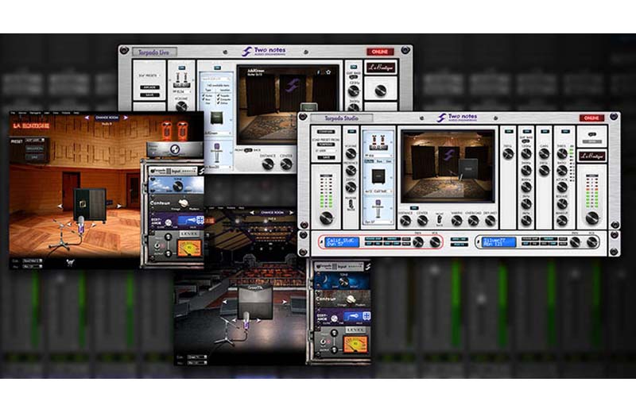Click the Presence knob in Torpedo Studio
This screenshot has height=413, width=636.
coord(351,170)
